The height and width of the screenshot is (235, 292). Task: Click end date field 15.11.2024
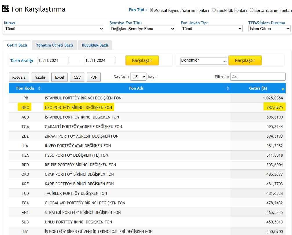pyautogui.click(x=100, y=60)
